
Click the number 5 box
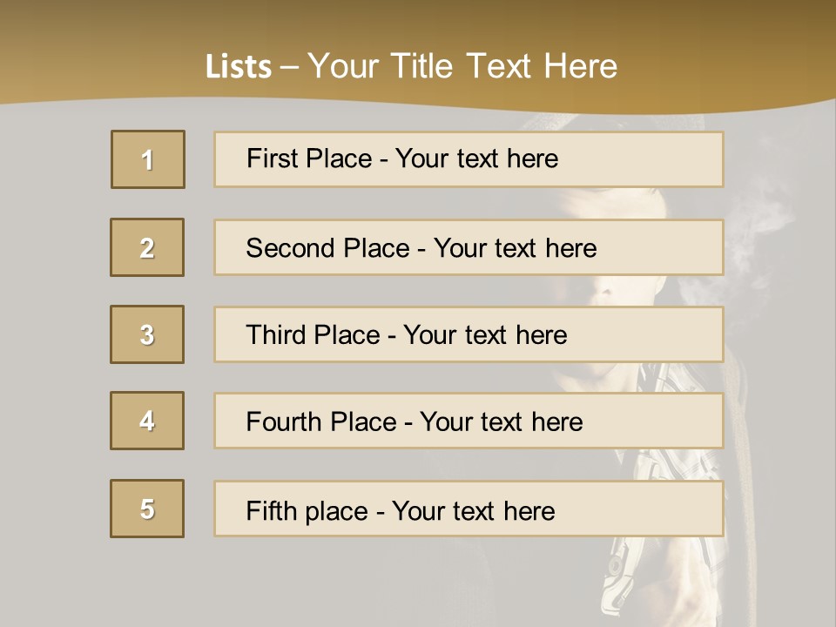click(147, 509)
